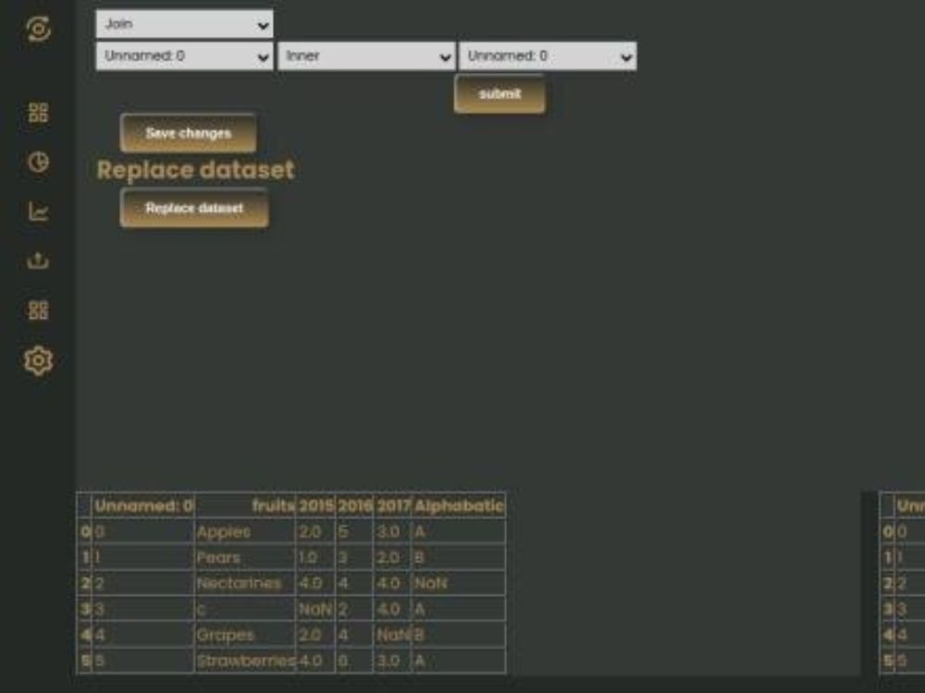Screen dimensions: 925x693
Task: Click the upload icon in sidebar
Action: 38,260
